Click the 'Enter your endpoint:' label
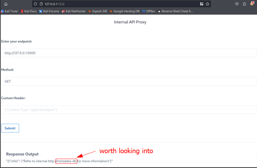Screen dimensions: 257x168 [17, 41]
